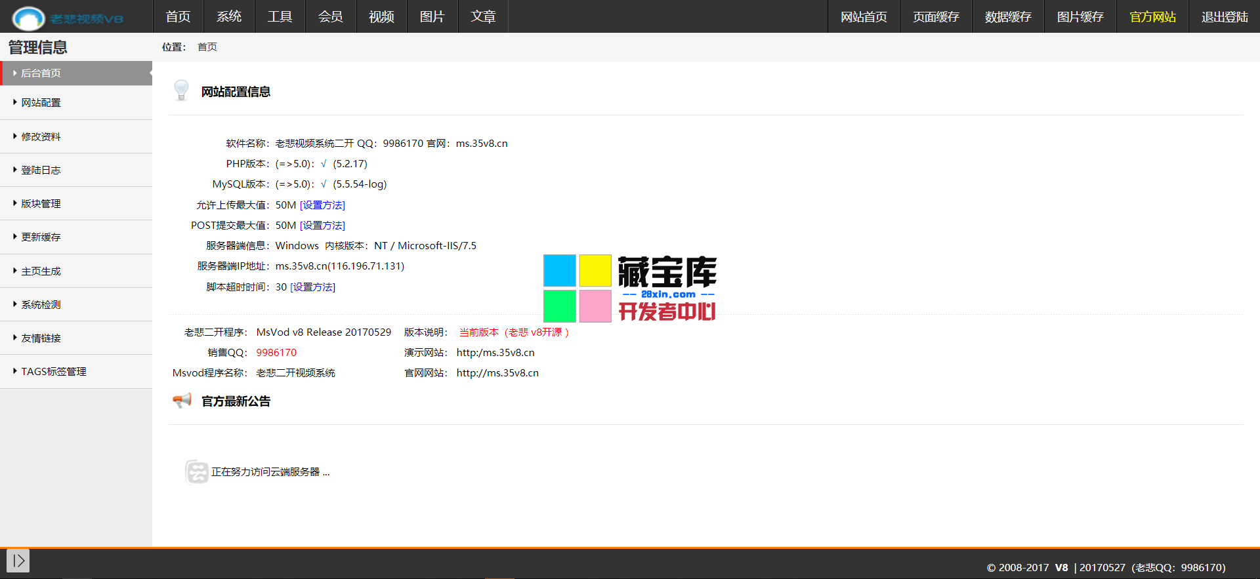This screenshot has width=1260, height=579.
Task: Click the lightbulb icon beside 网站配置信息
Action: tap(181, 90)
